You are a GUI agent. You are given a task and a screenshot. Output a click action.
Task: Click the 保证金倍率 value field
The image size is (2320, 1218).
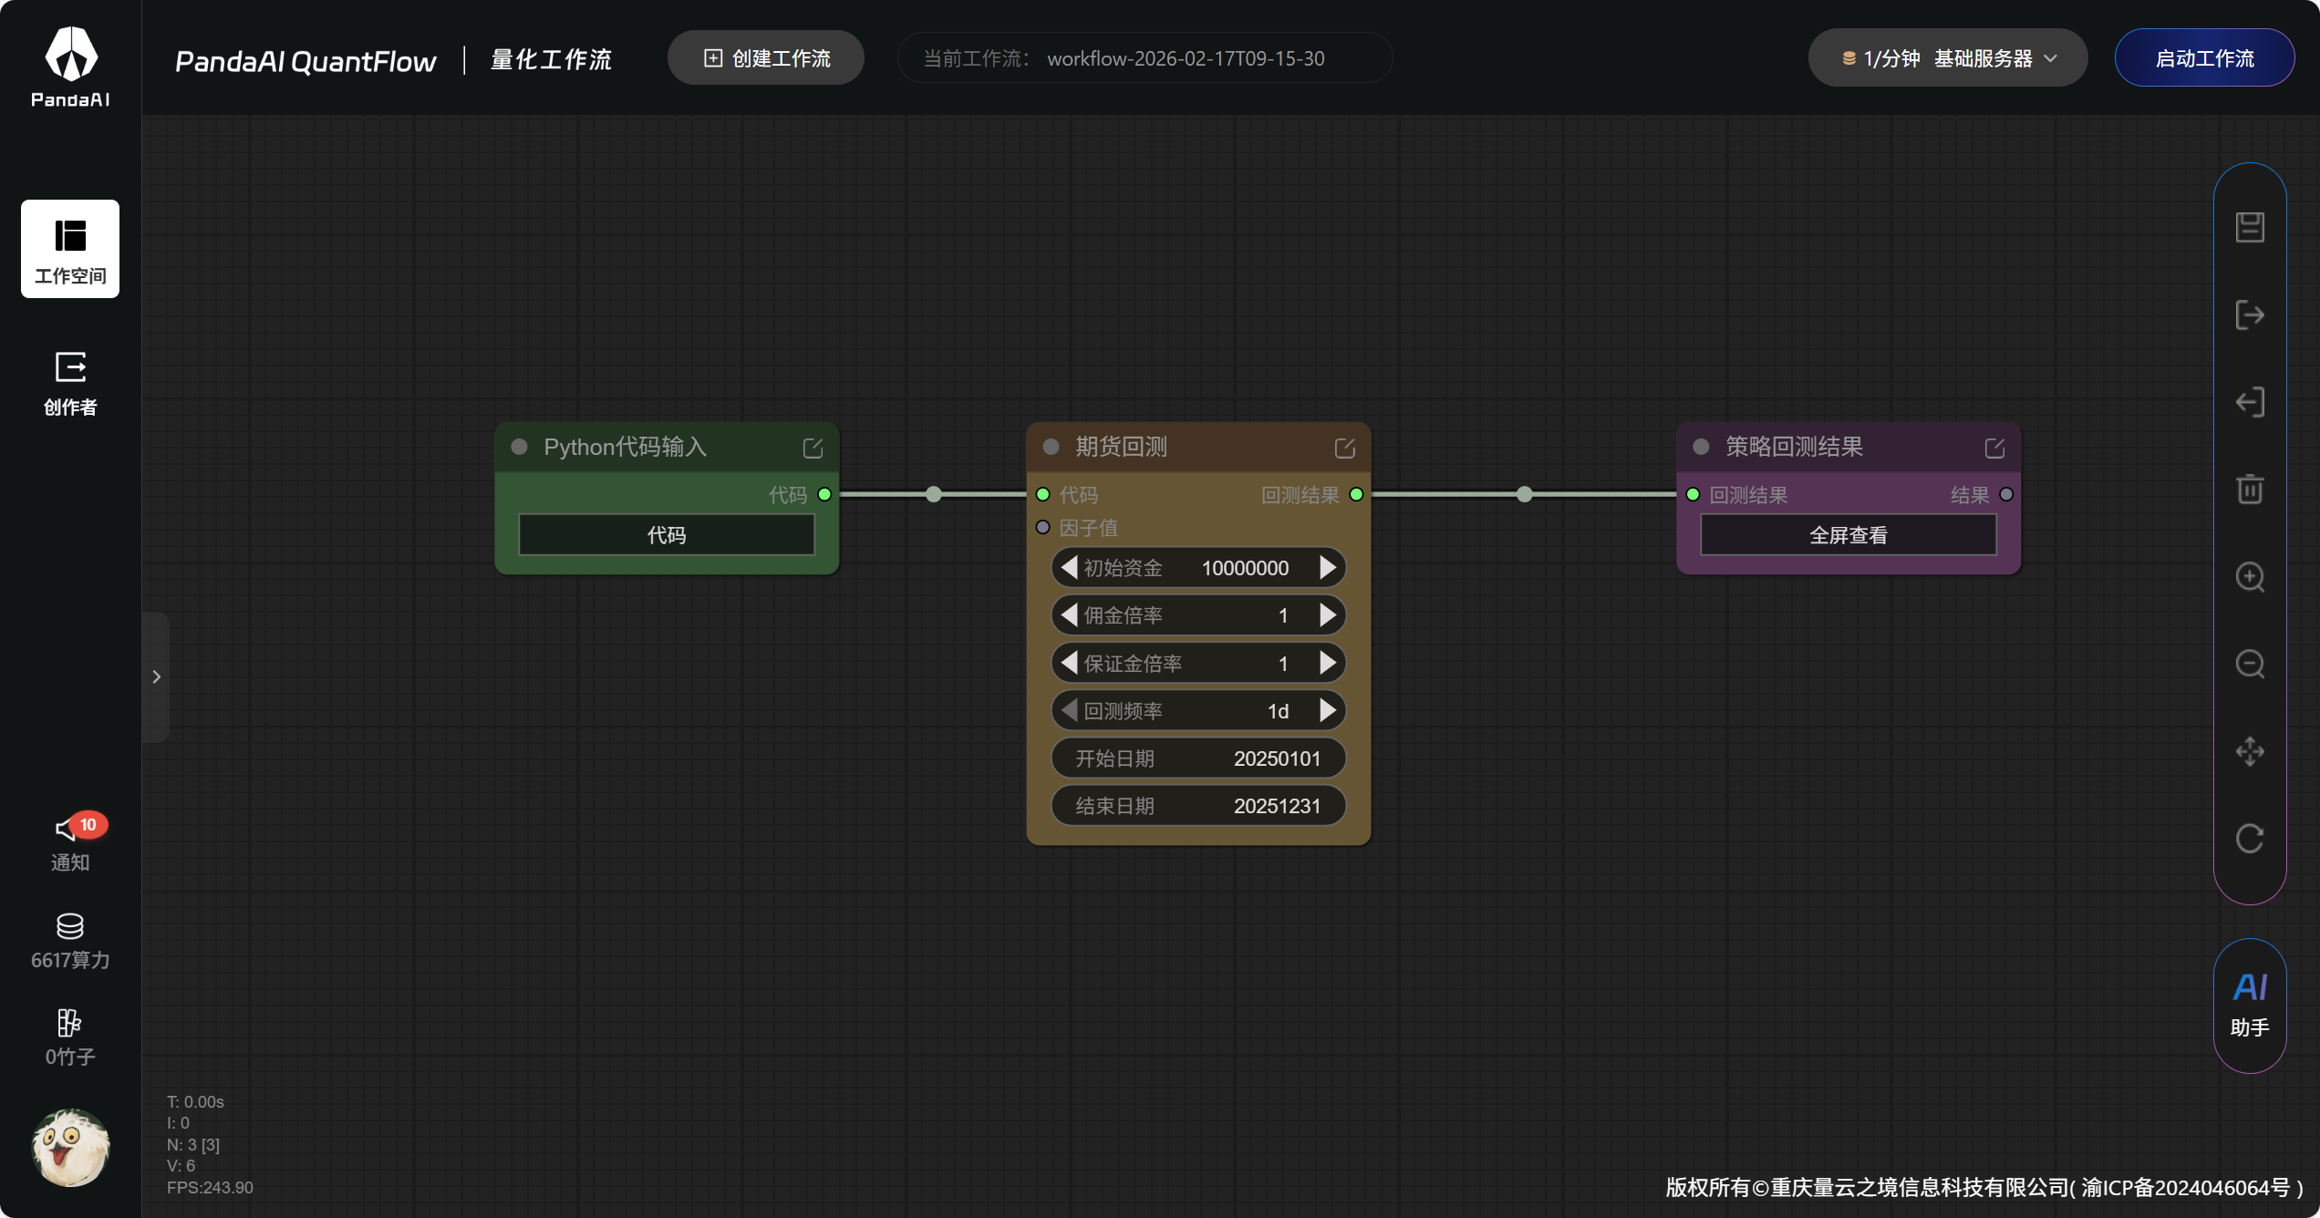1282,663
